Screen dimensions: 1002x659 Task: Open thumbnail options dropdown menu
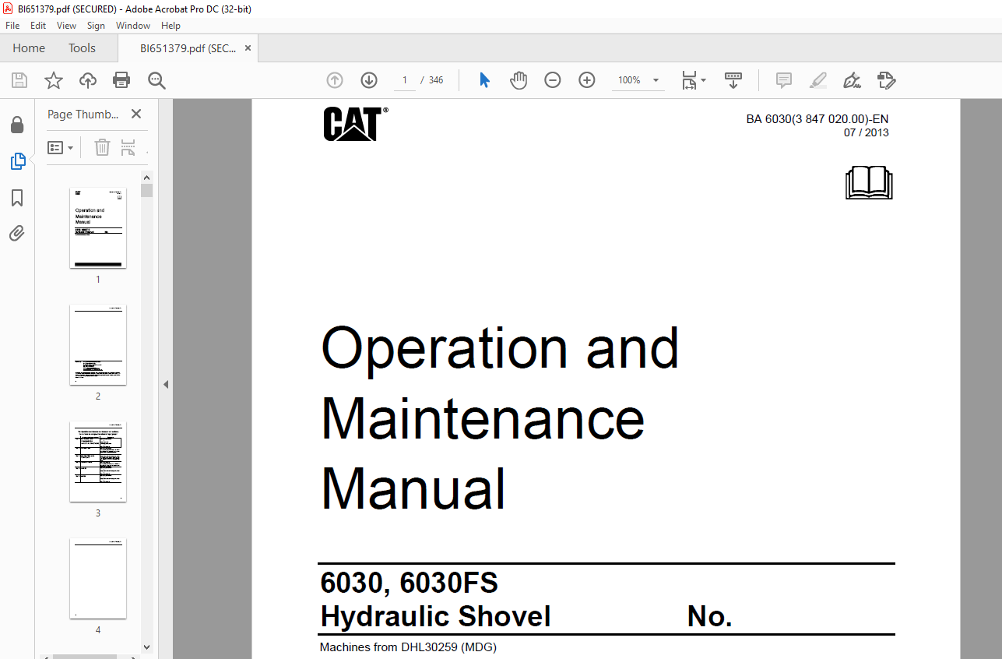(61, 147)
